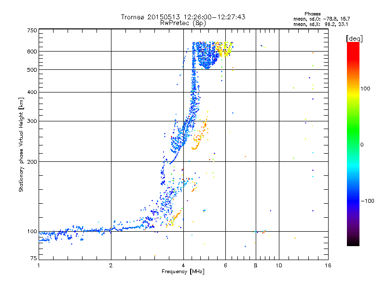Click the x-axis tick label '4'

[183, 265]
